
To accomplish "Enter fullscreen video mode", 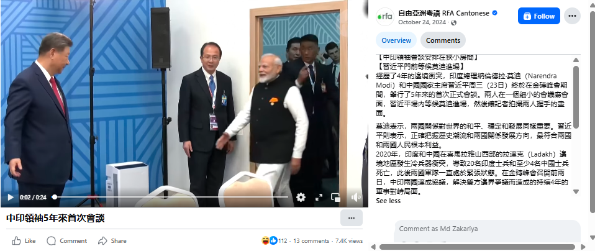I will (319, 197).
